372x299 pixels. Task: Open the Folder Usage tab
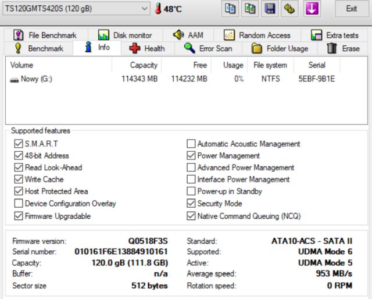click(x=279, y=48)
